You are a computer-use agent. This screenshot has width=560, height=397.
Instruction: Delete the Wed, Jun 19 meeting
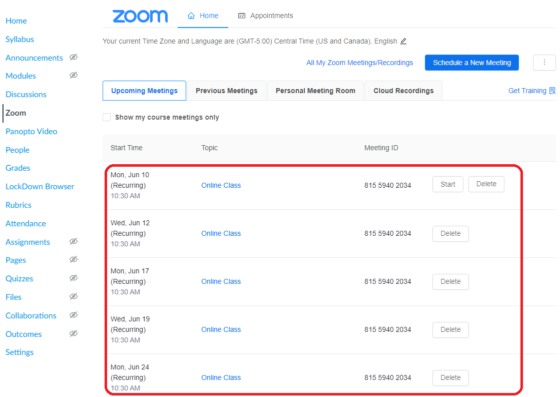450,329
